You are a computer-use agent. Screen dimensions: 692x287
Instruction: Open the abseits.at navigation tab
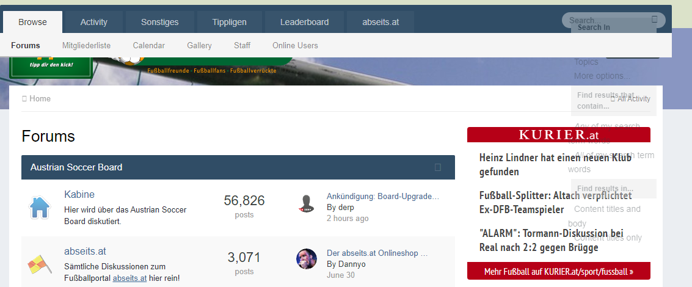pos(381,22)
